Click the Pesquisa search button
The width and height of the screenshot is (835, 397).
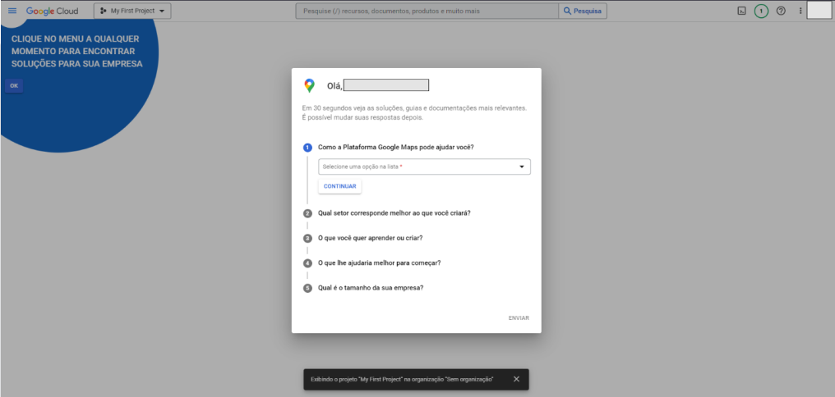tap(583, 11)
